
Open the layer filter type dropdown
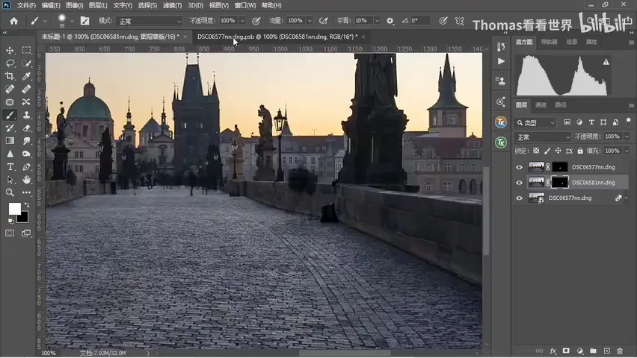click(x=535, y=122)
